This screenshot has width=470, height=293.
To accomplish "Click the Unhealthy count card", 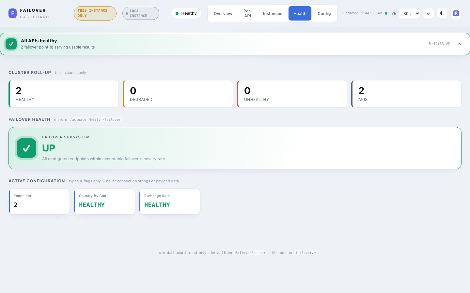I will [x=292, y=94].
